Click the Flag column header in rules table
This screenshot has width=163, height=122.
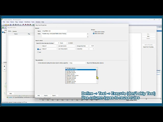(x=29, y=34)
